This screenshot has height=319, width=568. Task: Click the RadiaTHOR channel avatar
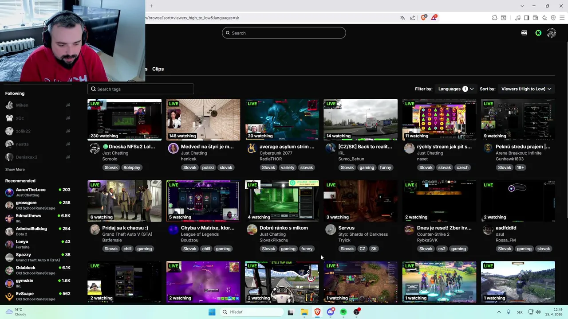tap(252, 148)
